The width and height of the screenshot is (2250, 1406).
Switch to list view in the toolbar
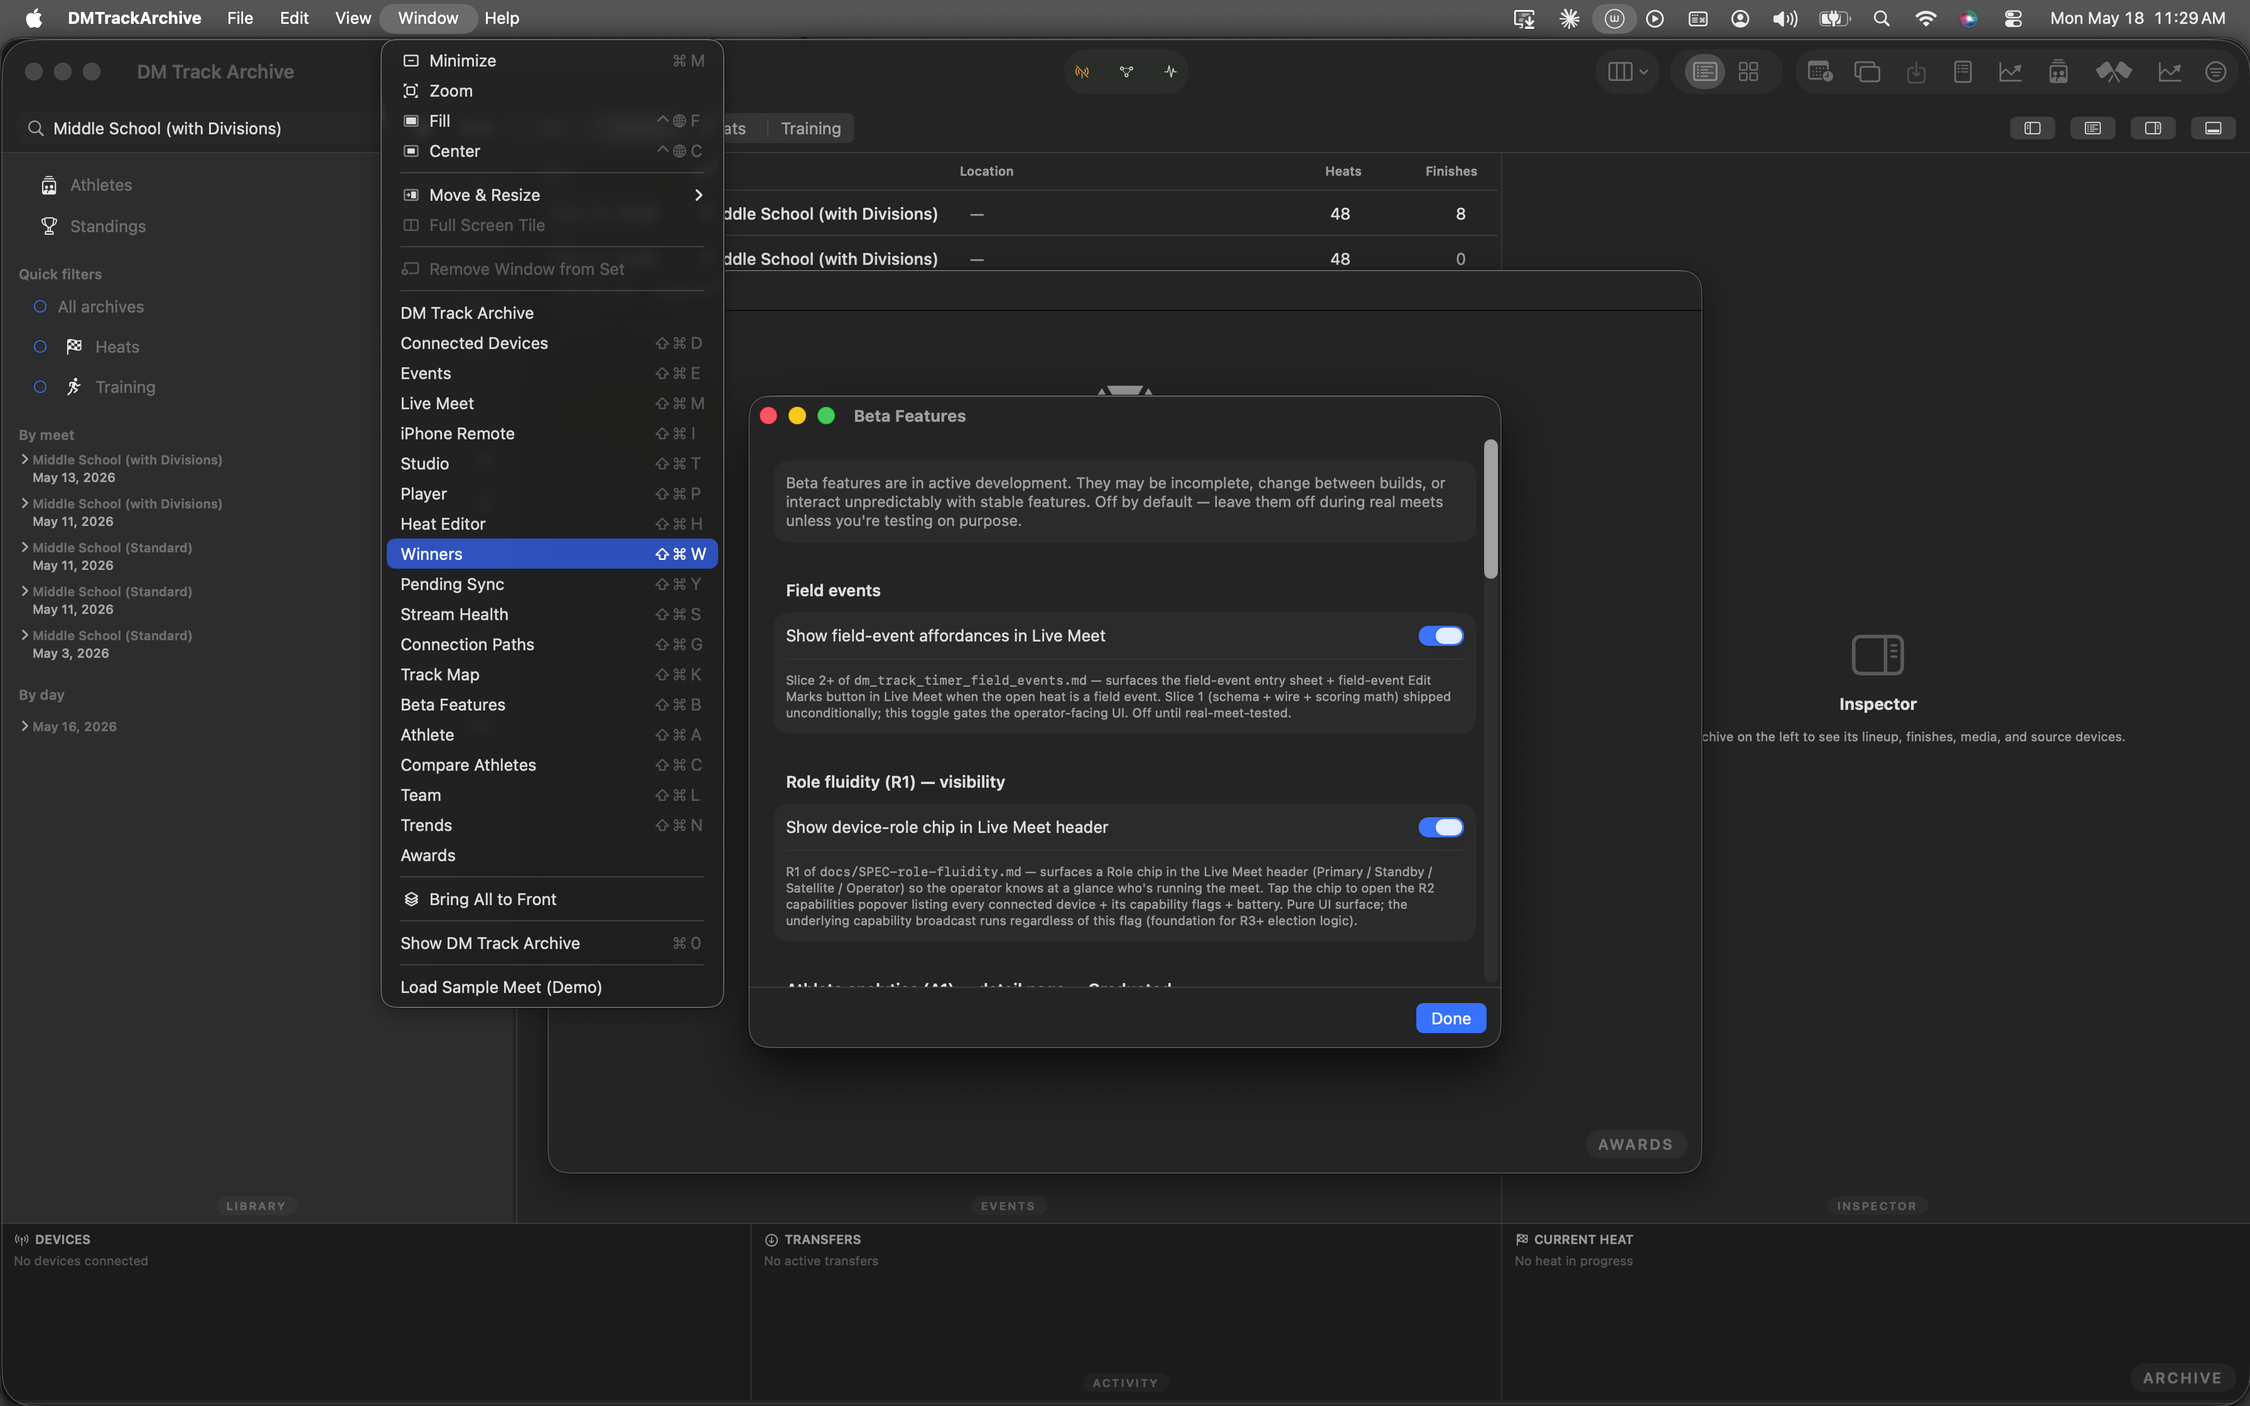[x=1704, y=72]
